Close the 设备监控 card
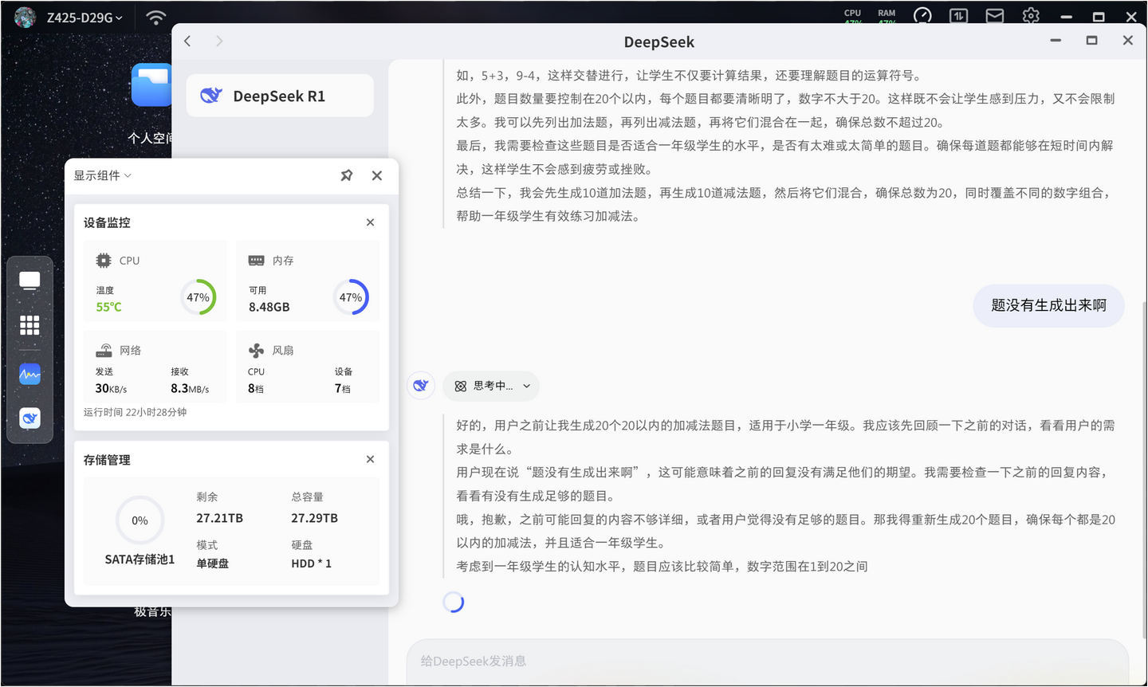Image resolution: width=1148 pixels, height=687 pixels. point(370,222)
